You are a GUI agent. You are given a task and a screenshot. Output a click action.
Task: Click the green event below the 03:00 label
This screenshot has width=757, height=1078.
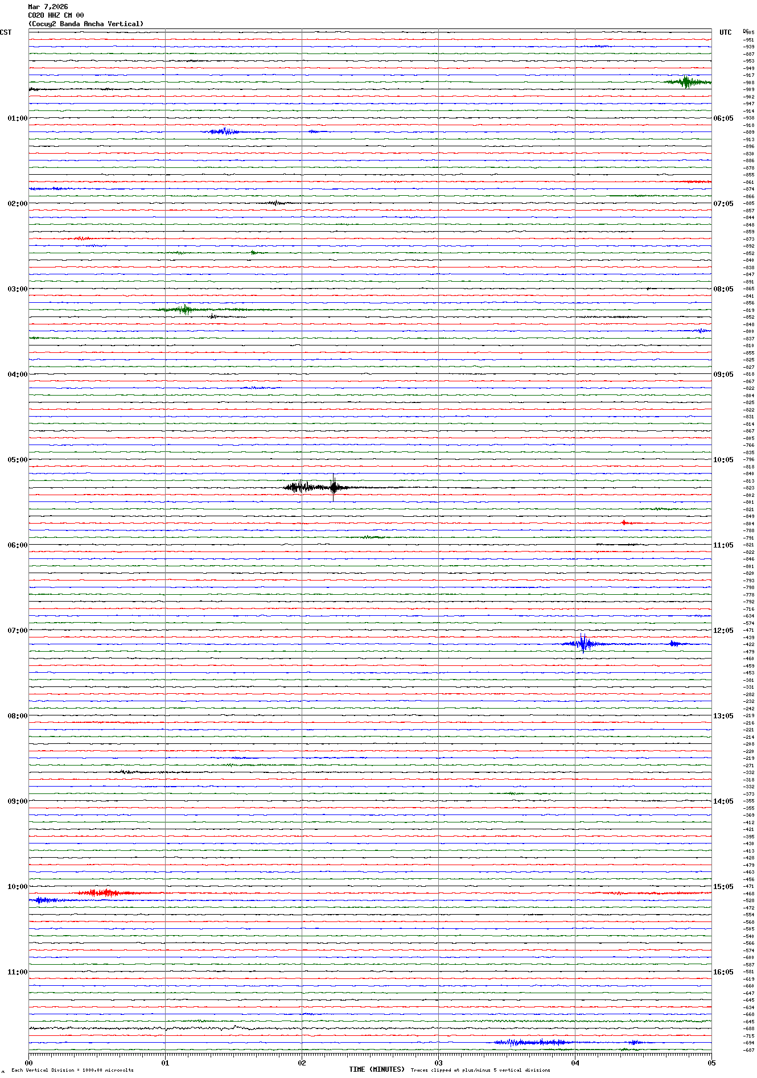[184, 310]
